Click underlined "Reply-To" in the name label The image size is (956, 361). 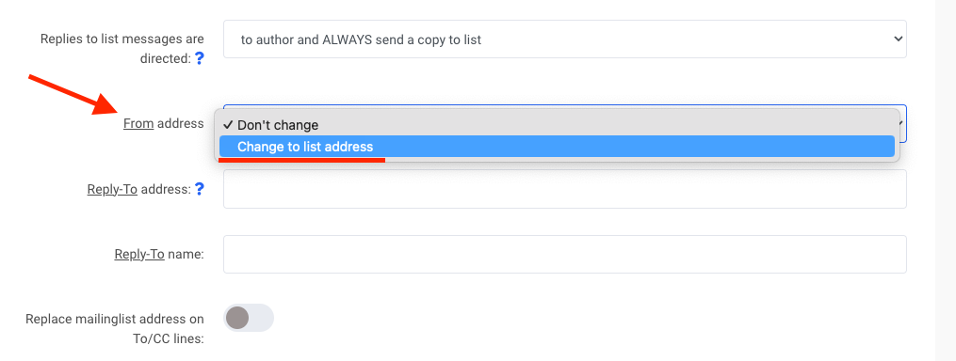(x=139, y=254)
